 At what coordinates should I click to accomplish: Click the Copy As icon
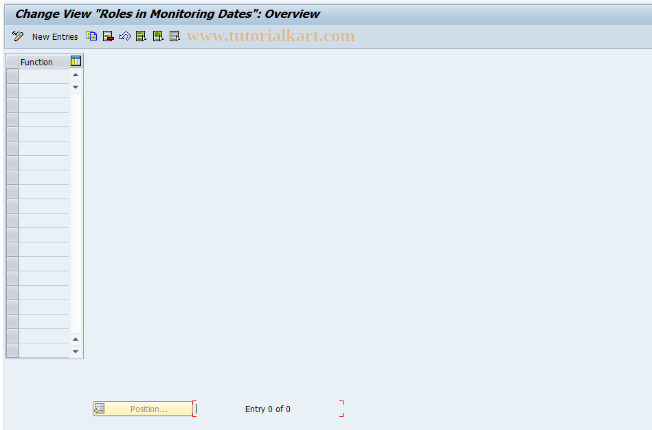[x=91, y=36]
